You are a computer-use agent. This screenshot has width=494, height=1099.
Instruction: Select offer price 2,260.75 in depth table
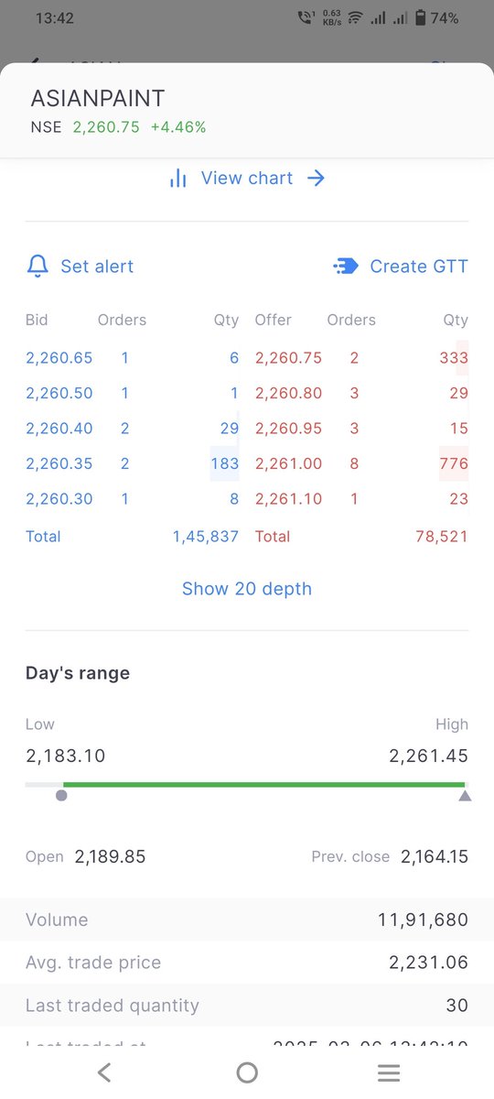[289, 358]
